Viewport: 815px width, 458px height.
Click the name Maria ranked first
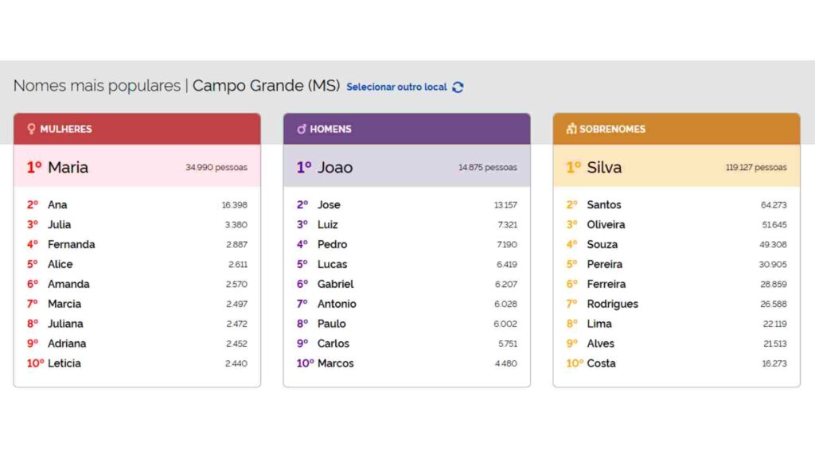click(69, 167)
